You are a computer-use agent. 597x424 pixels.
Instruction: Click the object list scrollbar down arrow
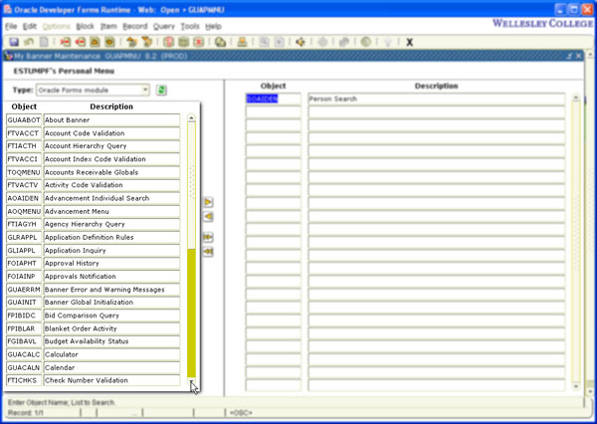(191, 381)
